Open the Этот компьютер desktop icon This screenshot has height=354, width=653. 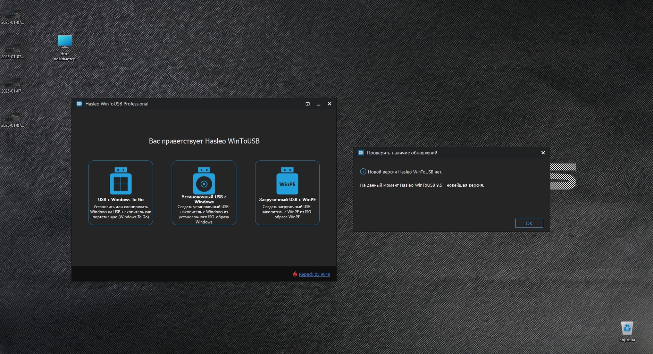pos(65,48)
